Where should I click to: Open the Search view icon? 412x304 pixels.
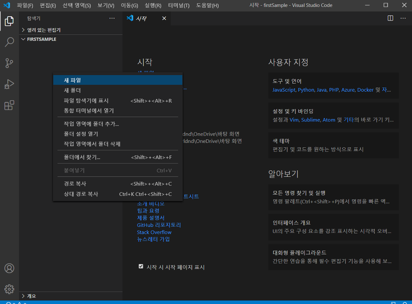(x=9, y=42)
